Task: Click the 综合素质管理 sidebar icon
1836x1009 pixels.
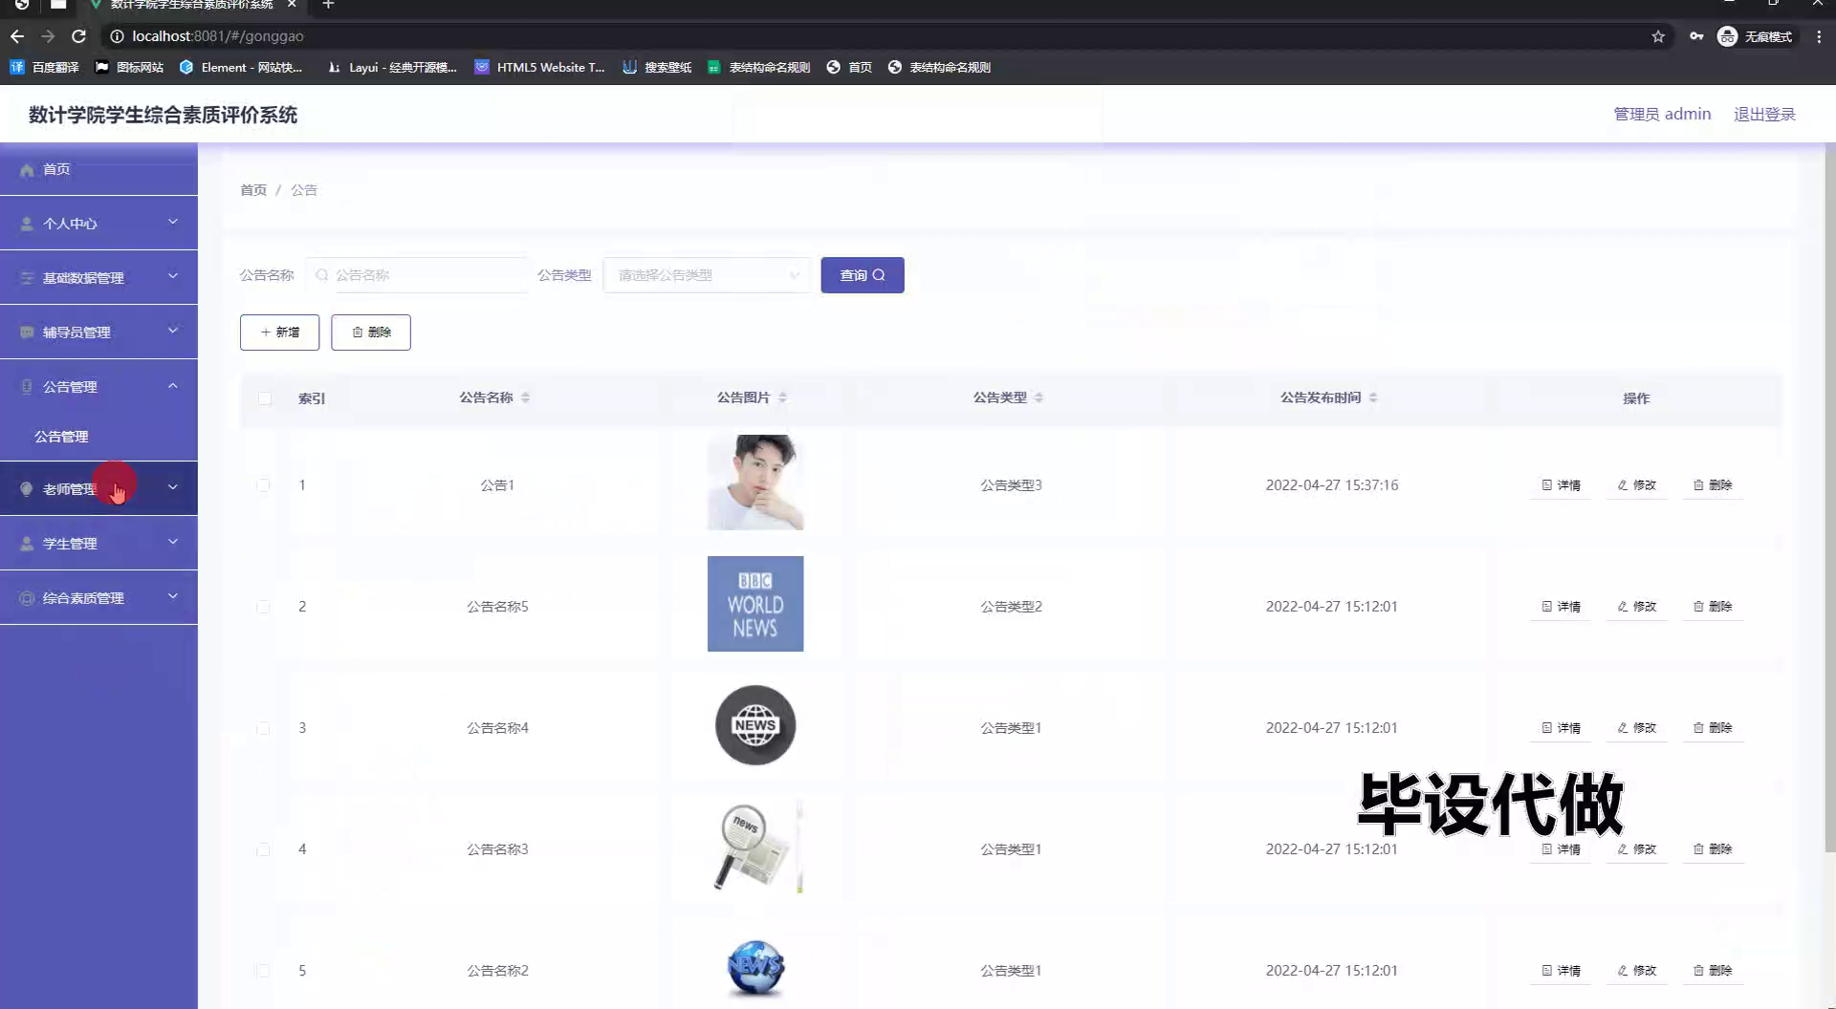Action: (27, 598)
